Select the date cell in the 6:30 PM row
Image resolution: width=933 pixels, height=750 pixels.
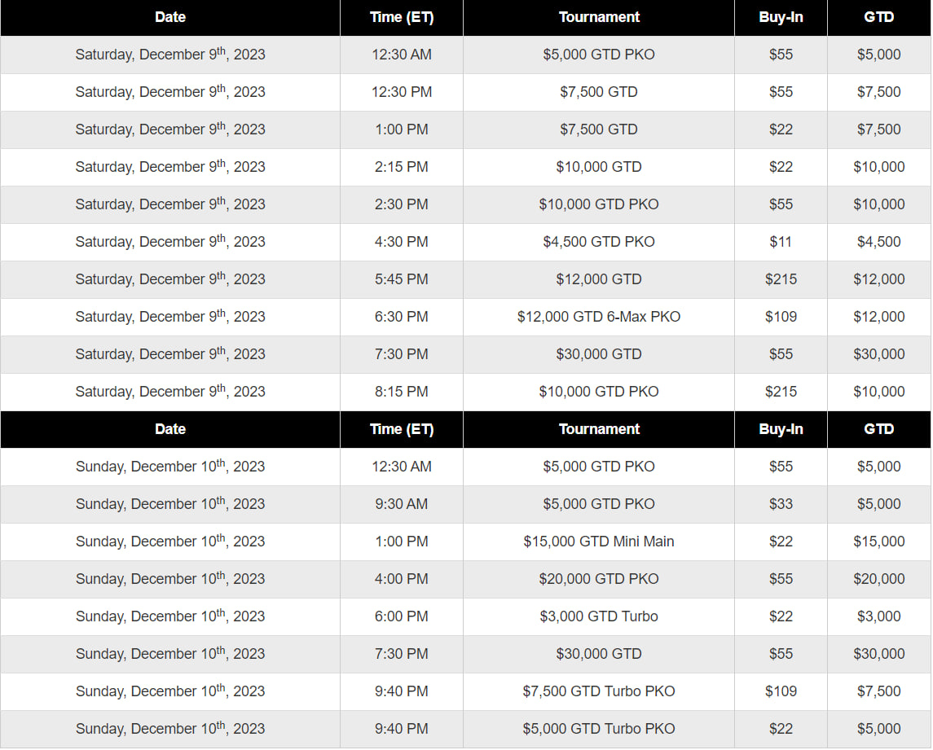coord(170,317)
